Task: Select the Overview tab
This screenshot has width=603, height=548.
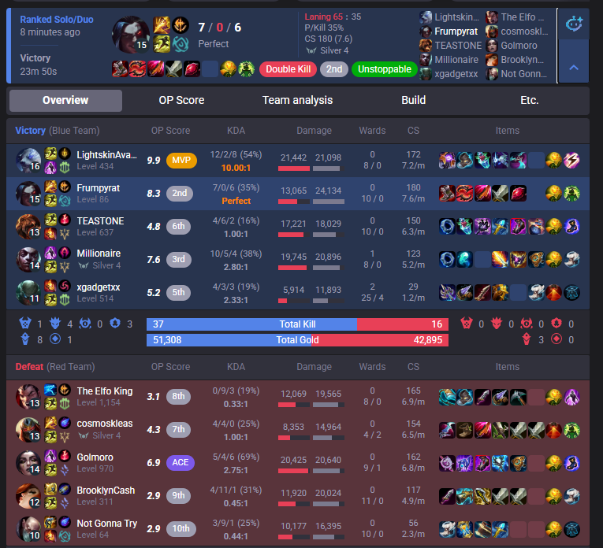Action: point(65,101)
